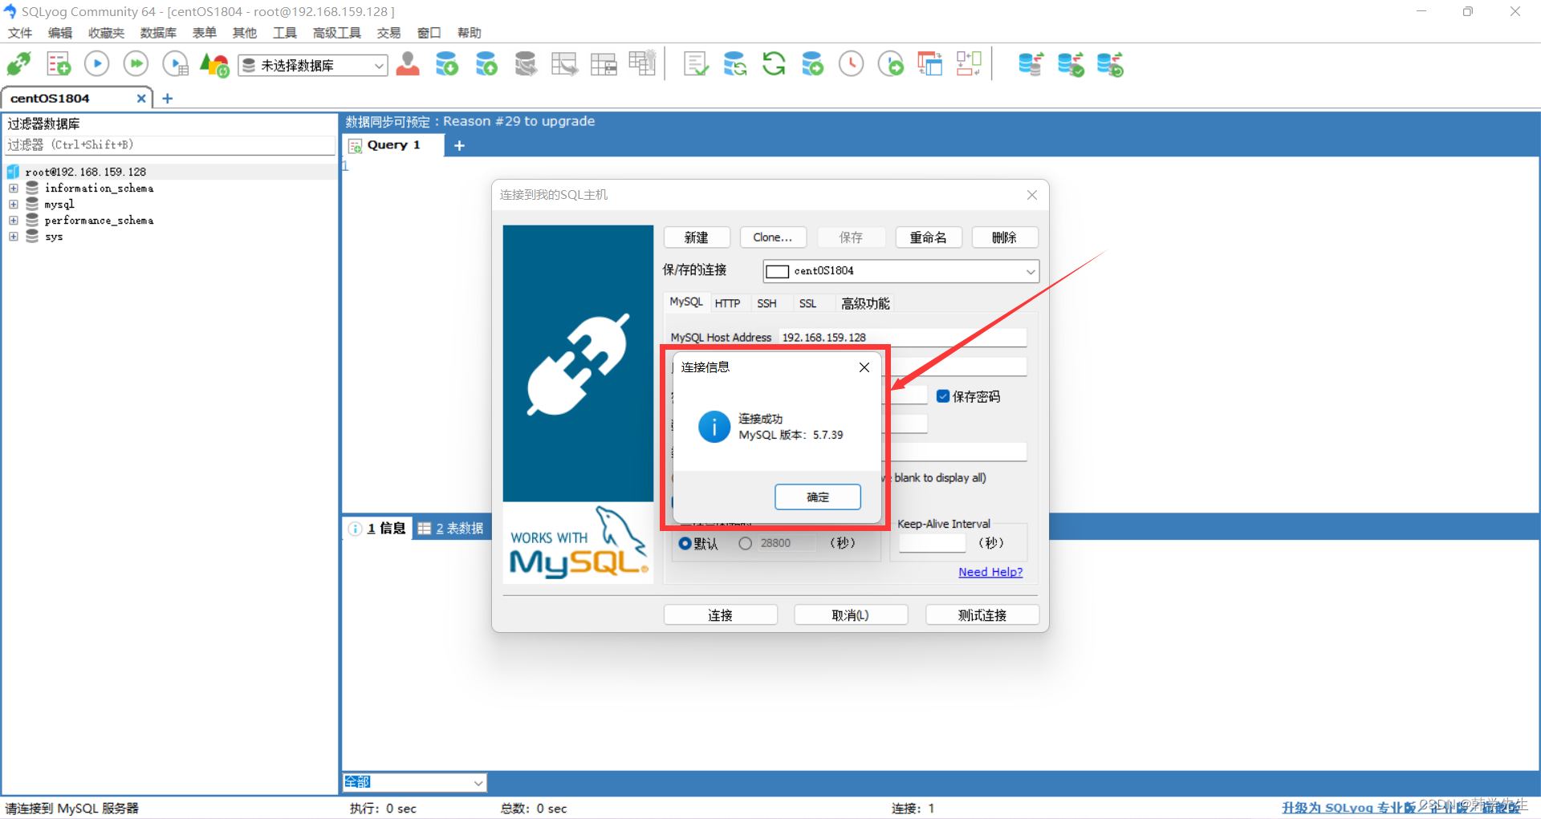This screenshot has width=1541, height=819.
Task: Expand the mysql database tree node
Action: point(14,204)
